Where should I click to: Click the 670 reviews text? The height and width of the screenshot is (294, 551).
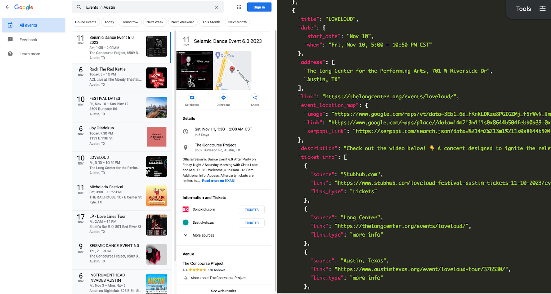click(x=216, y=270)
